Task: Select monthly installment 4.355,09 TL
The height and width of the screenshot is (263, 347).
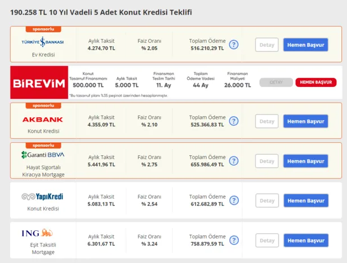Action: [x=101, y=125]
